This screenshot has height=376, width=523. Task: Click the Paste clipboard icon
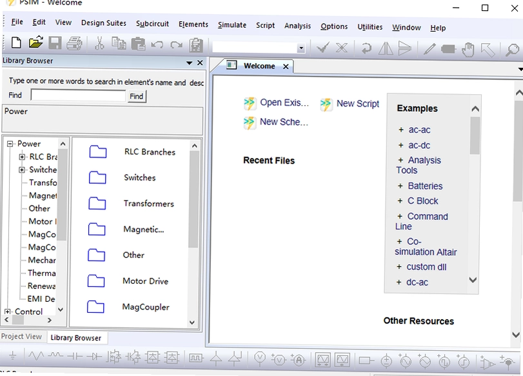[x=138, y=44]
